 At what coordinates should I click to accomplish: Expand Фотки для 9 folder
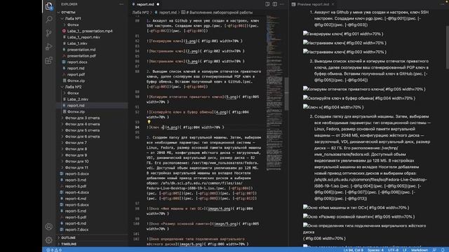coord(76,155)
